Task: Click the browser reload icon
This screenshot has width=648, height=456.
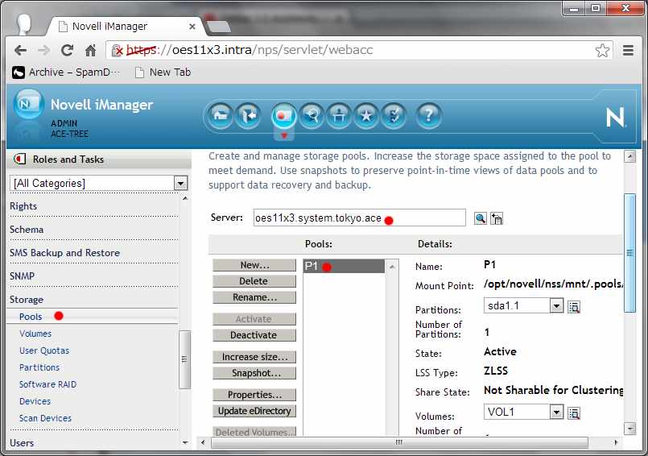Action: point(67,51)
